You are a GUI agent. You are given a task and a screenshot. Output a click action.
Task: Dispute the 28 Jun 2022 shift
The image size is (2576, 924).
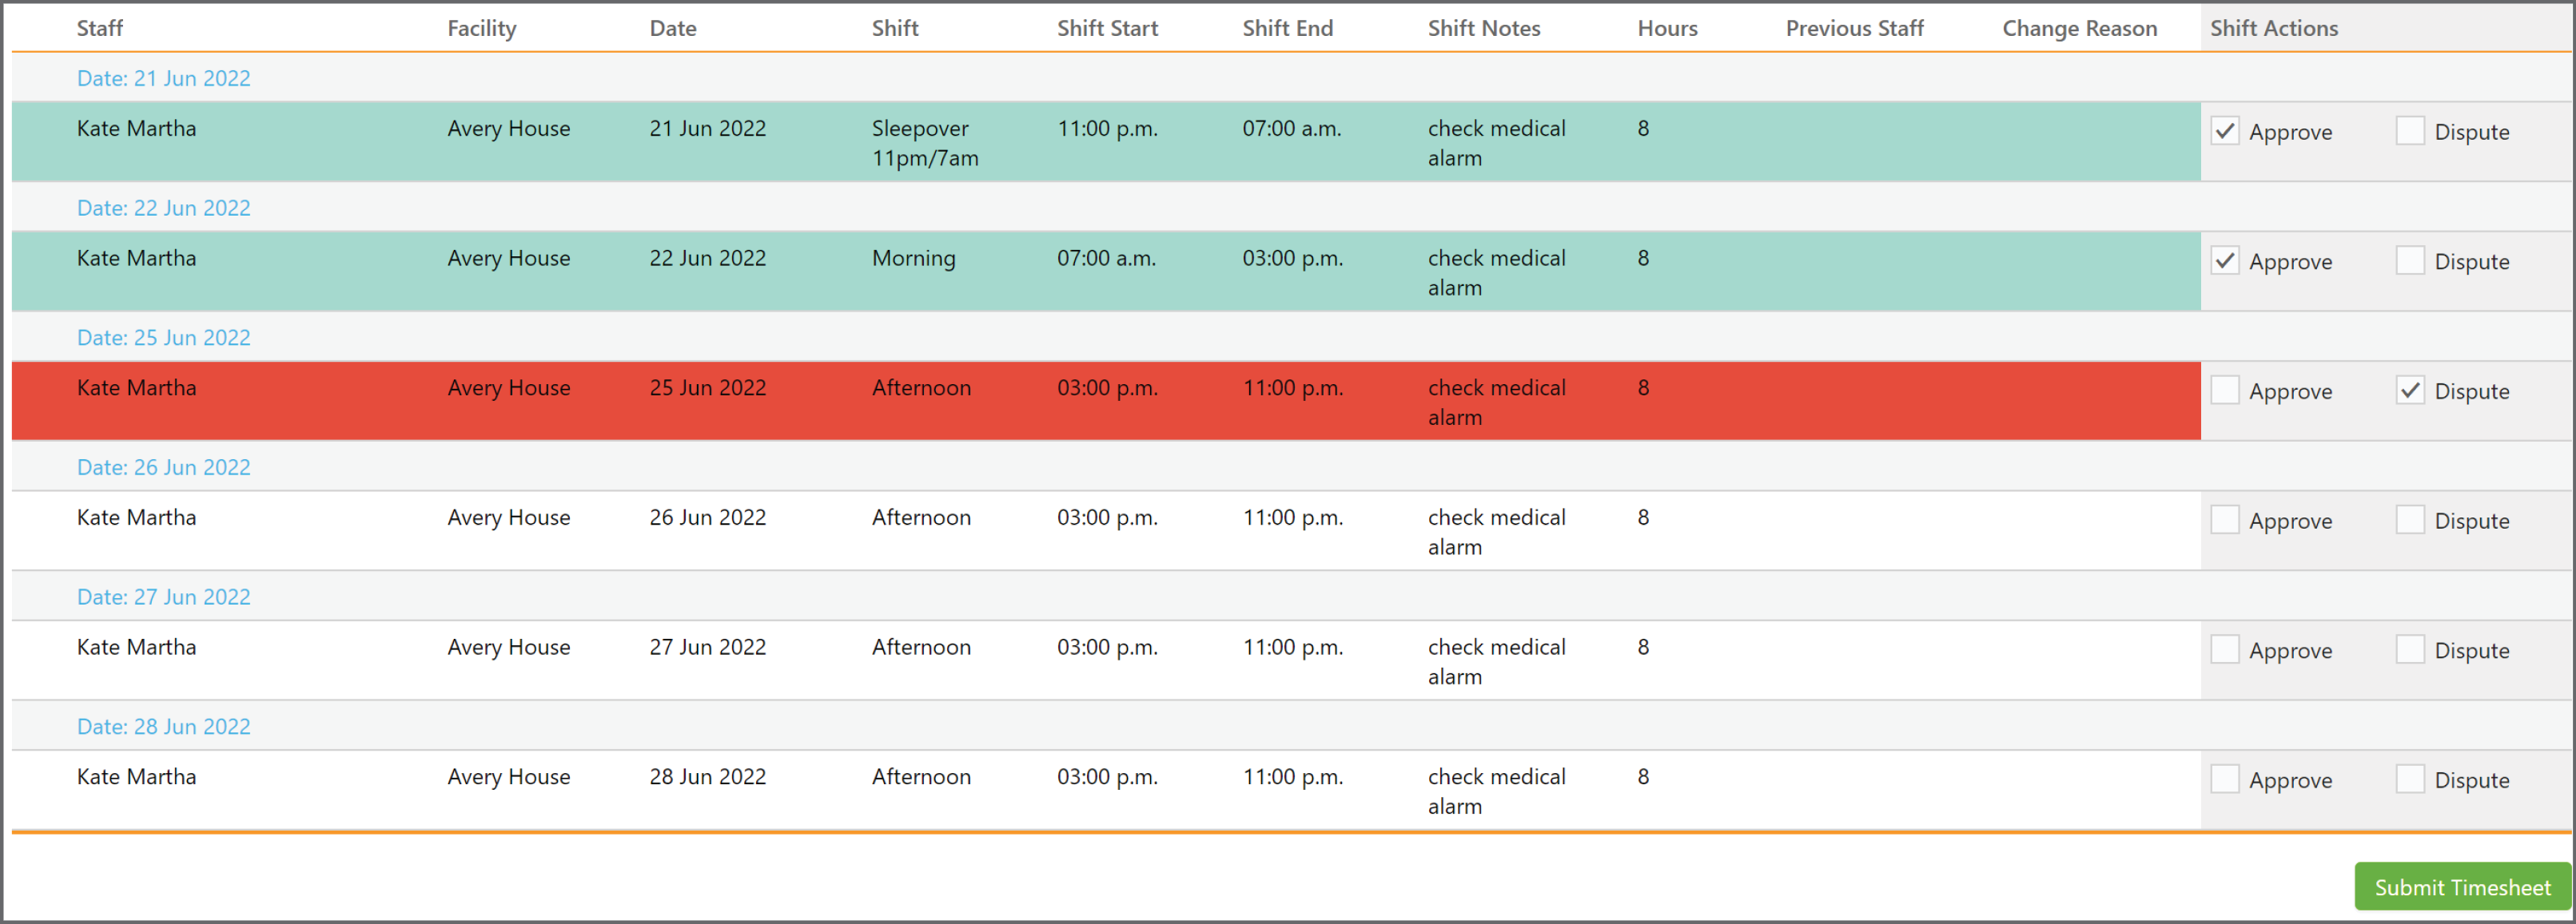click(2409, 780)
